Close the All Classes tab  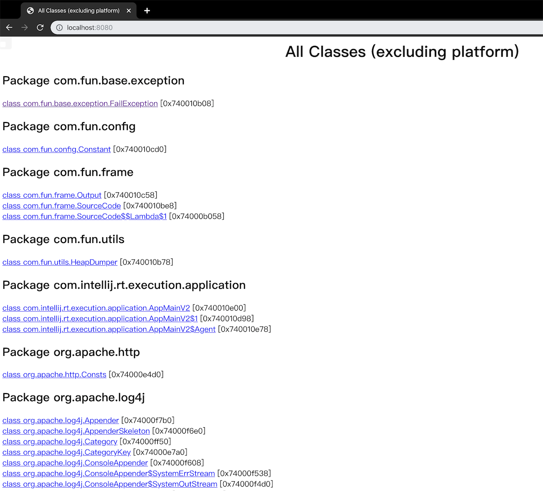click(128, 11)
